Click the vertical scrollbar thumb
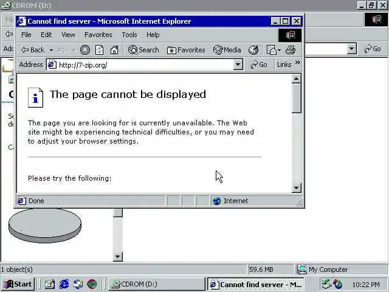The image size is (389, 292). (296, 99)
